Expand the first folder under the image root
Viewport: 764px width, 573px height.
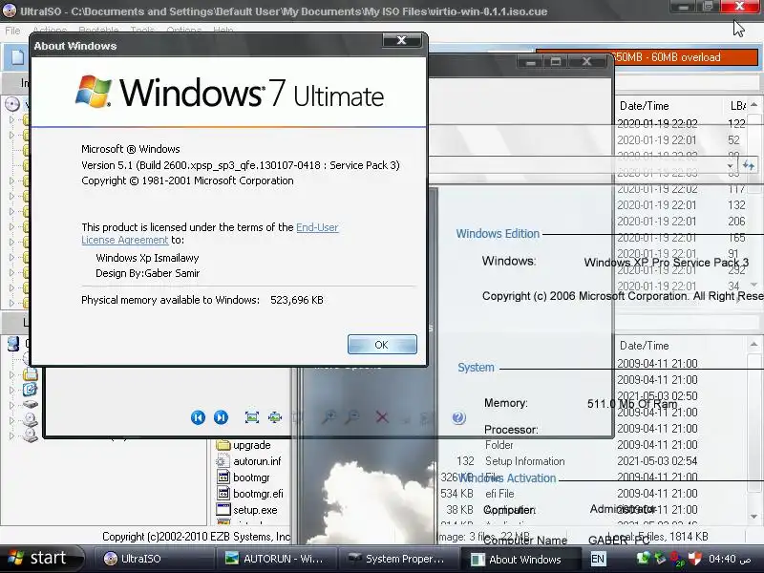11,119
